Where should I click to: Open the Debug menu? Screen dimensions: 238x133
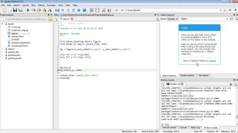click(41, 5)
